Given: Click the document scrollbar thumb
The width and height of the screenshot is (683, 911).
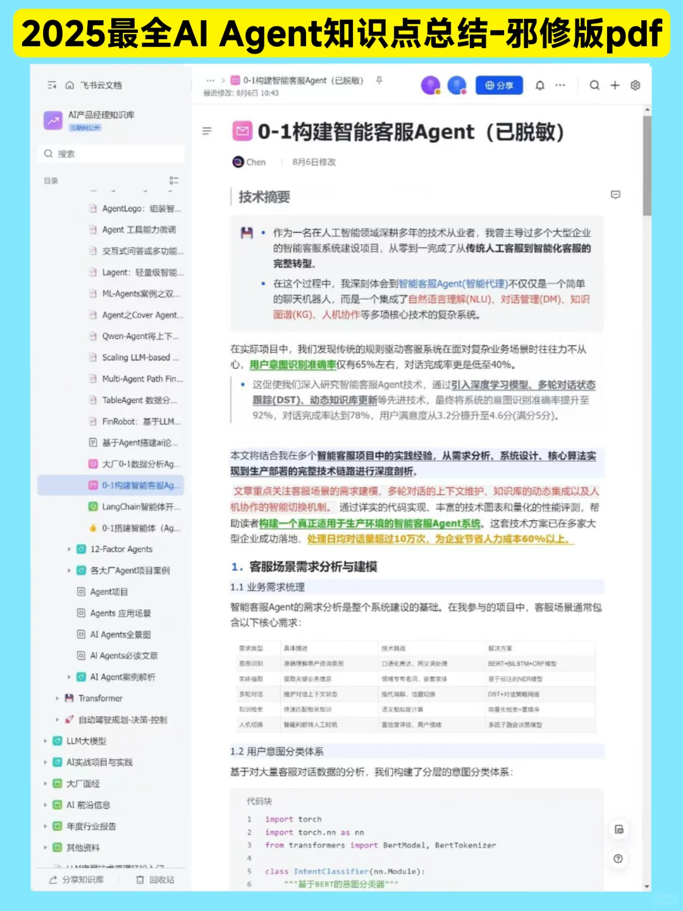Looking at the screenshot, I should coord(647,166).
